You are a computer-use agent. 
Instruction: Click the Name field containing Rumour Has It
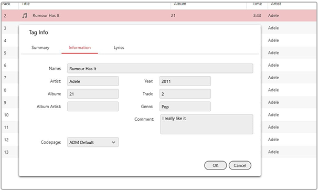[x=160, y=69]
